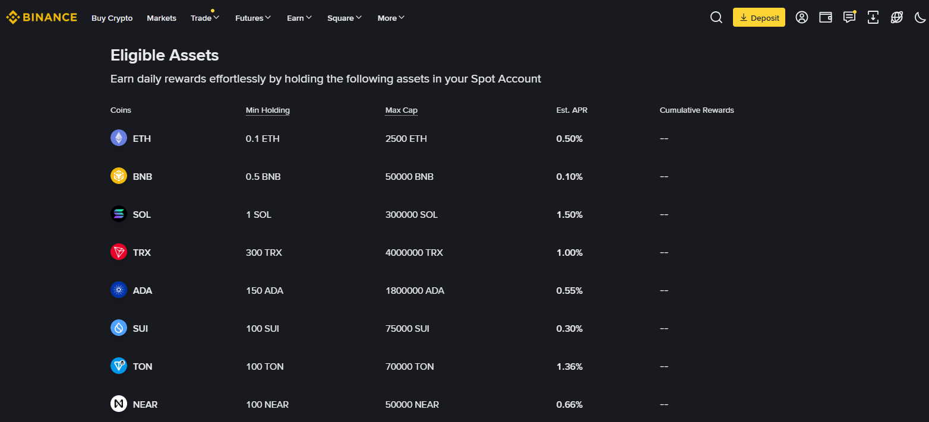Open Buy Crypto menu item

[x=112, y=18]
